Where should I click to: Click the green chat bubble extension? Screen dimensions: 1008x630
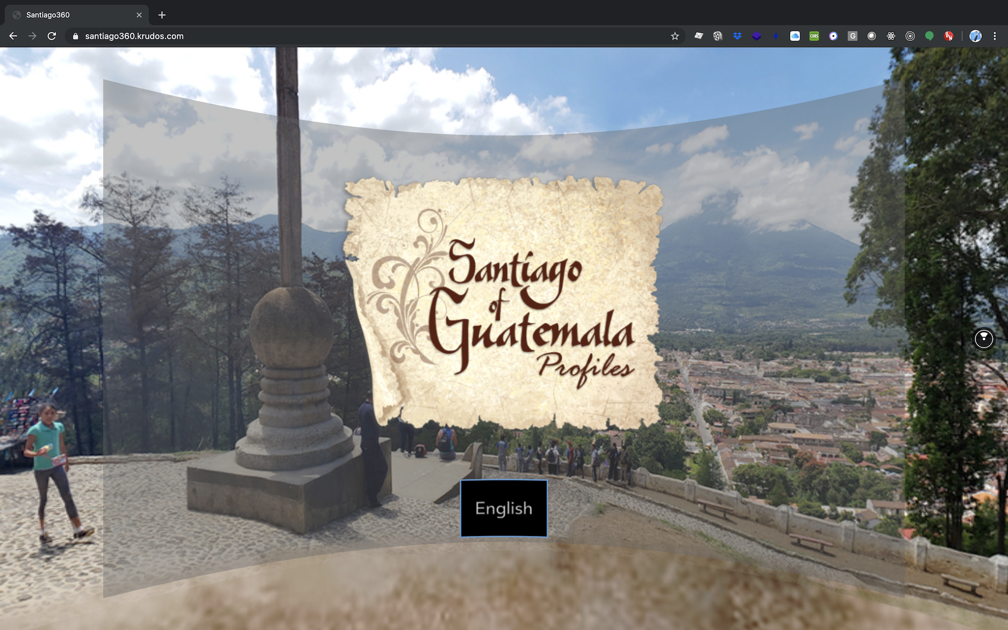coord(929,36)
